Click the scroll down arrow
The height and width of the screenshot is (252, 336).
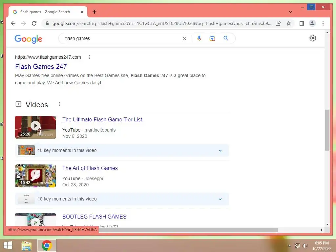click(327, 224)
